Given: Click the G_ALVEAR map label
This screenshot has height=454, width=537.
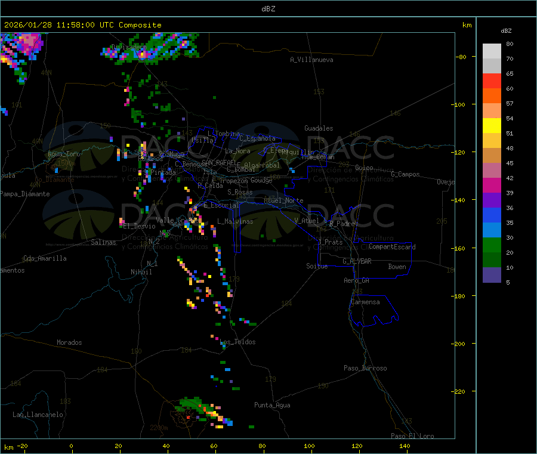Looking at the screenshot, I should click(357, 261).
